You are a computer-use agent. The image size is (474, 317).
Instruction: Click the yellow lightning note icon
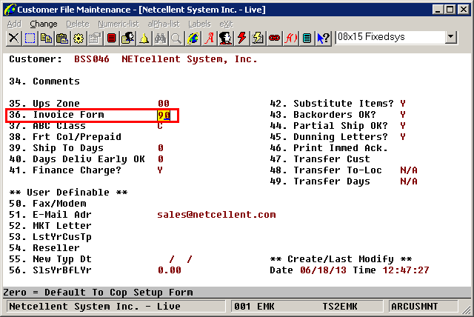(258, 39)
